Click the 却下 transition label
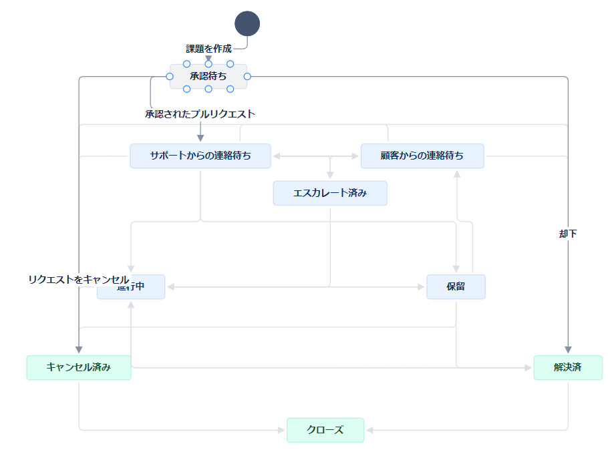This screenshot has height=454, width=608. tap(568, 234)
